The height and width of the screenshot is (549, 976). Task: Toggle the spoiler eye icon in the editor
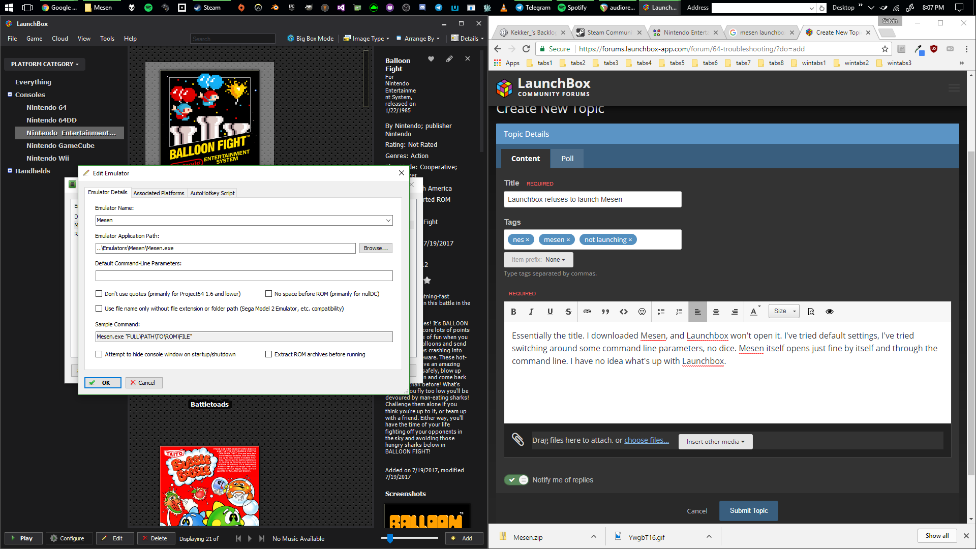pos(830,312)
